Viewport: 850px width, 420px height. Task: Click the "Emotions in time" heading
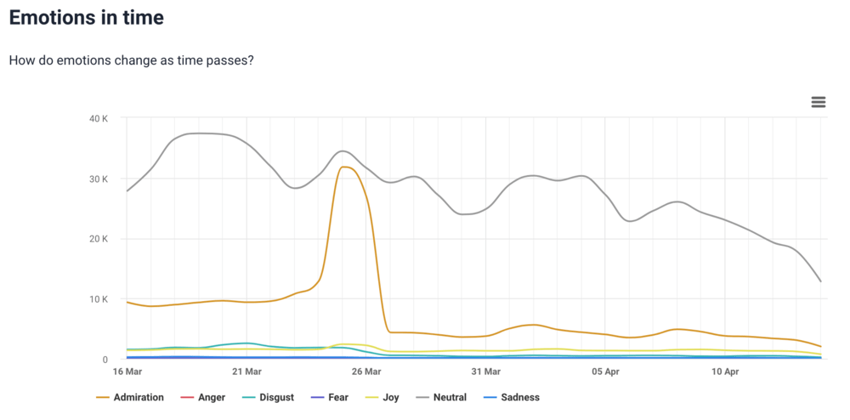pos(86,17)
